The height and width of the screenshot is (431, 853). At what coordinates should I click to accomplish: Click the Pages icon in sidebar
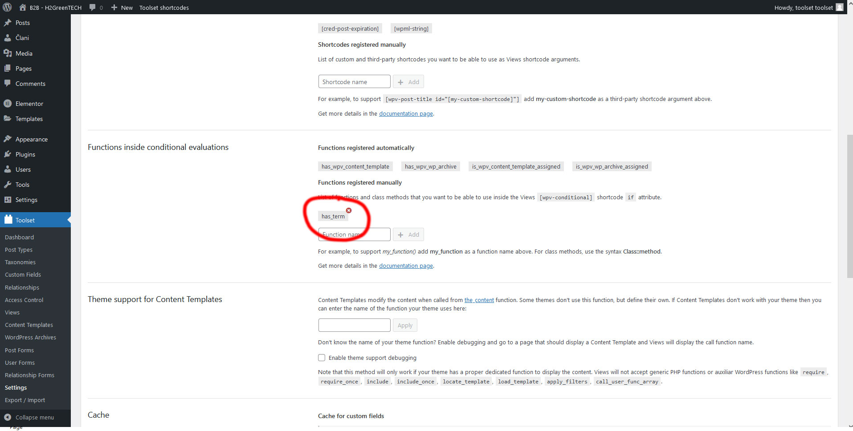[x=8, y=68]
